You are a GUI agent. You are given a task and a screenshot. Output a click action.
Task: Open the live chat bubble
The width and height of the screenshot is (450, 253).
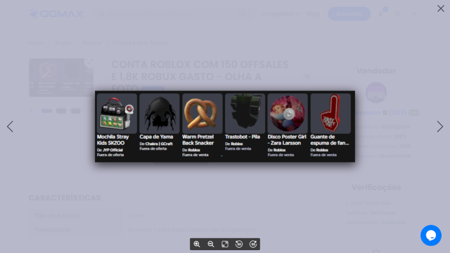point(431,236)
